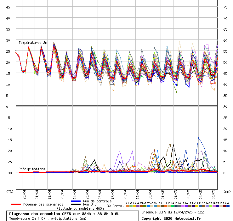Click the Copyright 2026 Meteociel.fr text

(171, 218)
